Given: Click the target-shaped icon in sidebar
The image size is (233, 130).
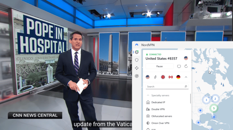Looking at the screenshot, I should [137, 76].
